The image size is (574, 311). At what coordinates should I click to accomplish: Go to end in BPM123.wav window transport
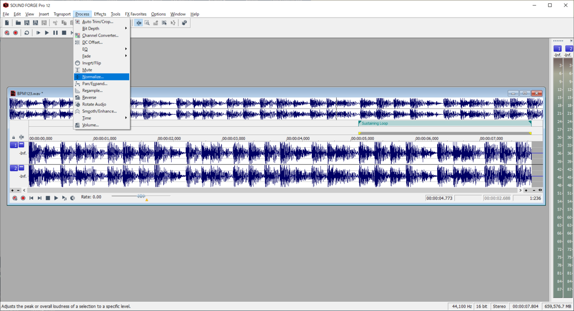[40, 198]
